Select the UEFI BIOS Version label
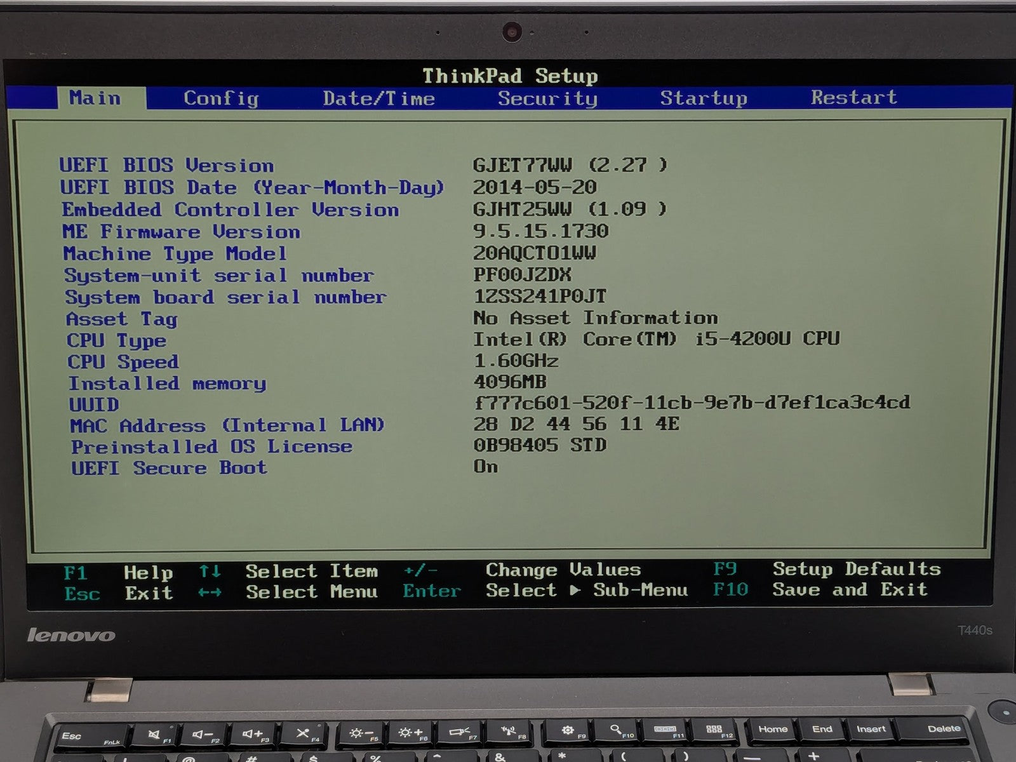Image resolution: width=1016 pixels, height=762 pixels. coord(166,165)
